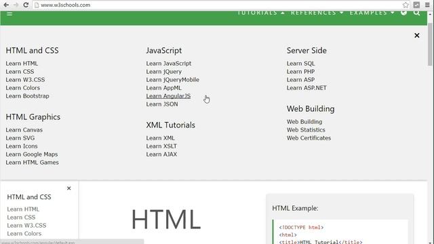Viewport: 434px width, 244px height.
Task: Click the browser forward arrow
Action: pyautogui.click(x=16, y=5)
